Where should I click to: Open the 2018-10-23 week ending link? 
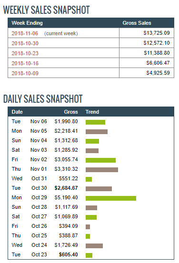point(25,53)
